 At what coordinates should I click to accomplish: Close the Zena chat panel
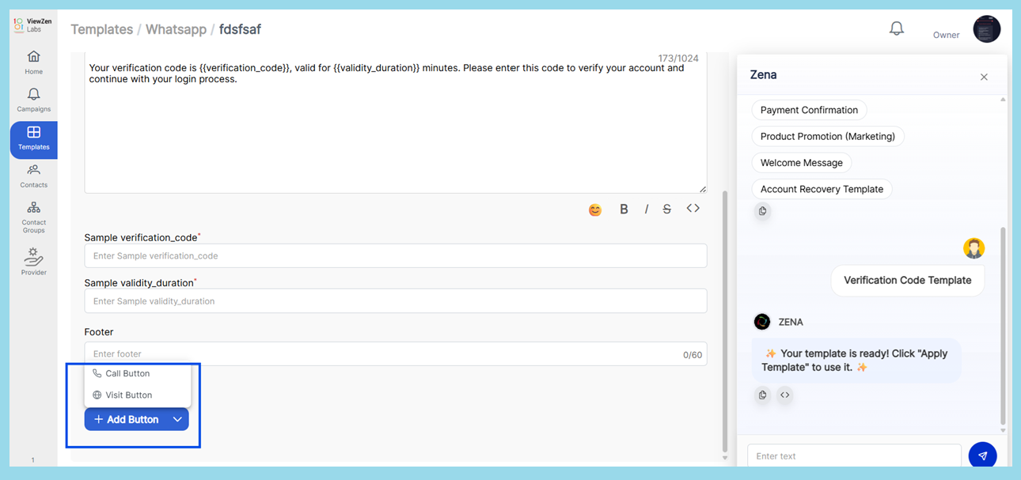(984, 77)
